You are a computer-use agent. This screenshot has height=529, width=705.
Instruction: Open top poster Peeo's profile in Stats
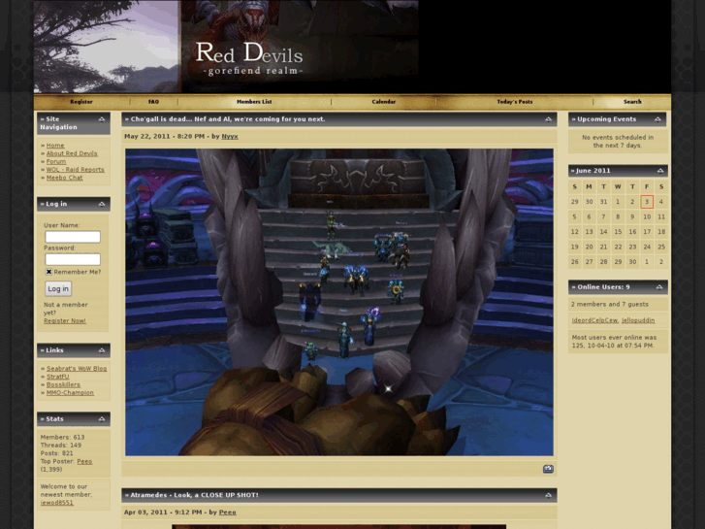pyautogui.click(x=84, y=461)
